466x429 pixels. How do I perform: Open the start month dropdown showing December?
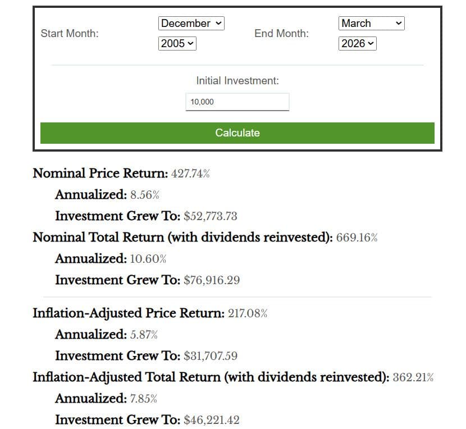tap(191, 23)
